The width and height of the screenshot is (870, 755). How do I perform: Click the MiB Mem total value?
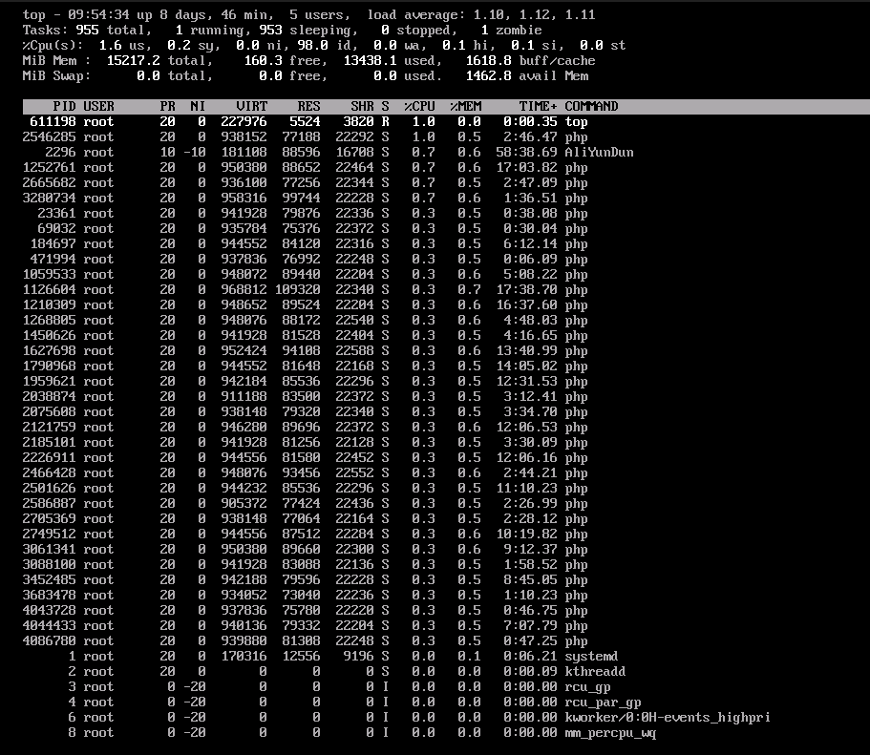[x=159, y=60]
